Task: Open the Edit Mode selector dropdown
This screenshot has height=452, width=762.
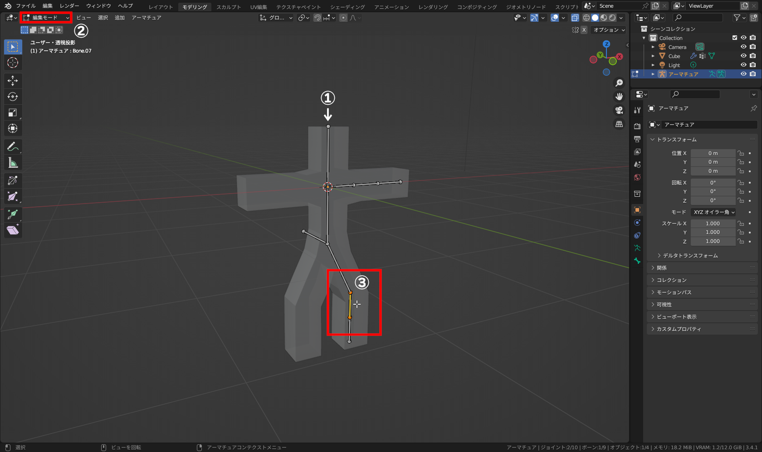Action: 46,18
